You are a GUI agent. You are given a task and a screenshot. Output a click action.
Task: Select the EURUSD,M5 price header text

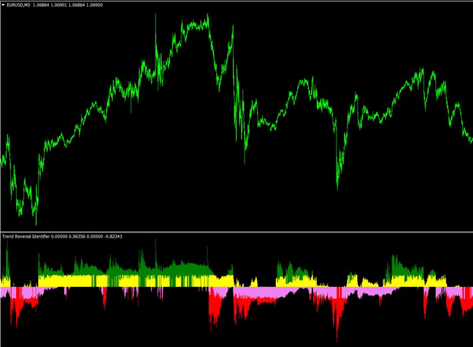54,5
